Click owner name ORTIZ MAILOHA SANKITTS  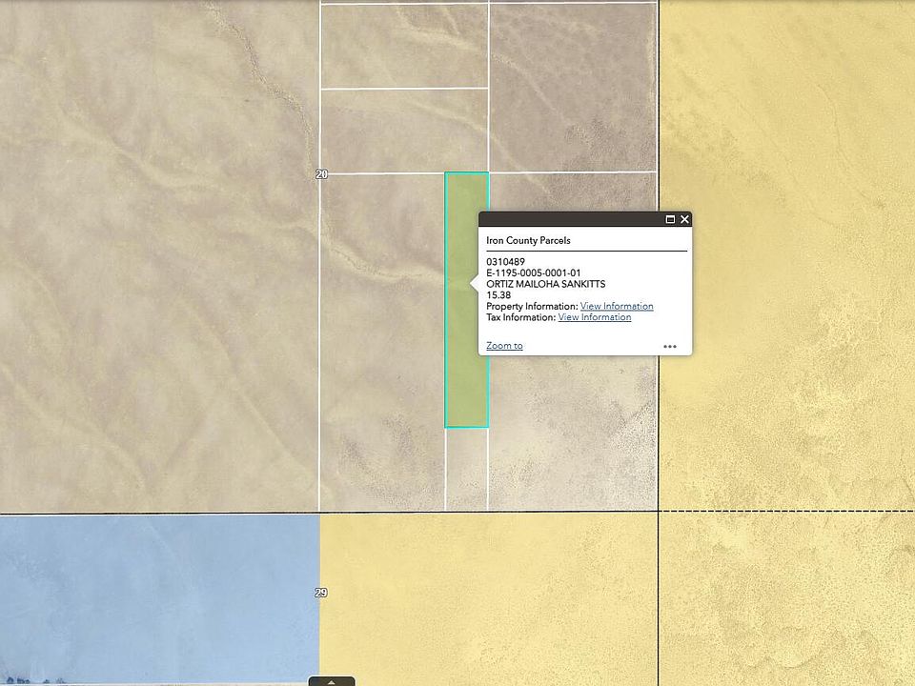click(545, 284)
